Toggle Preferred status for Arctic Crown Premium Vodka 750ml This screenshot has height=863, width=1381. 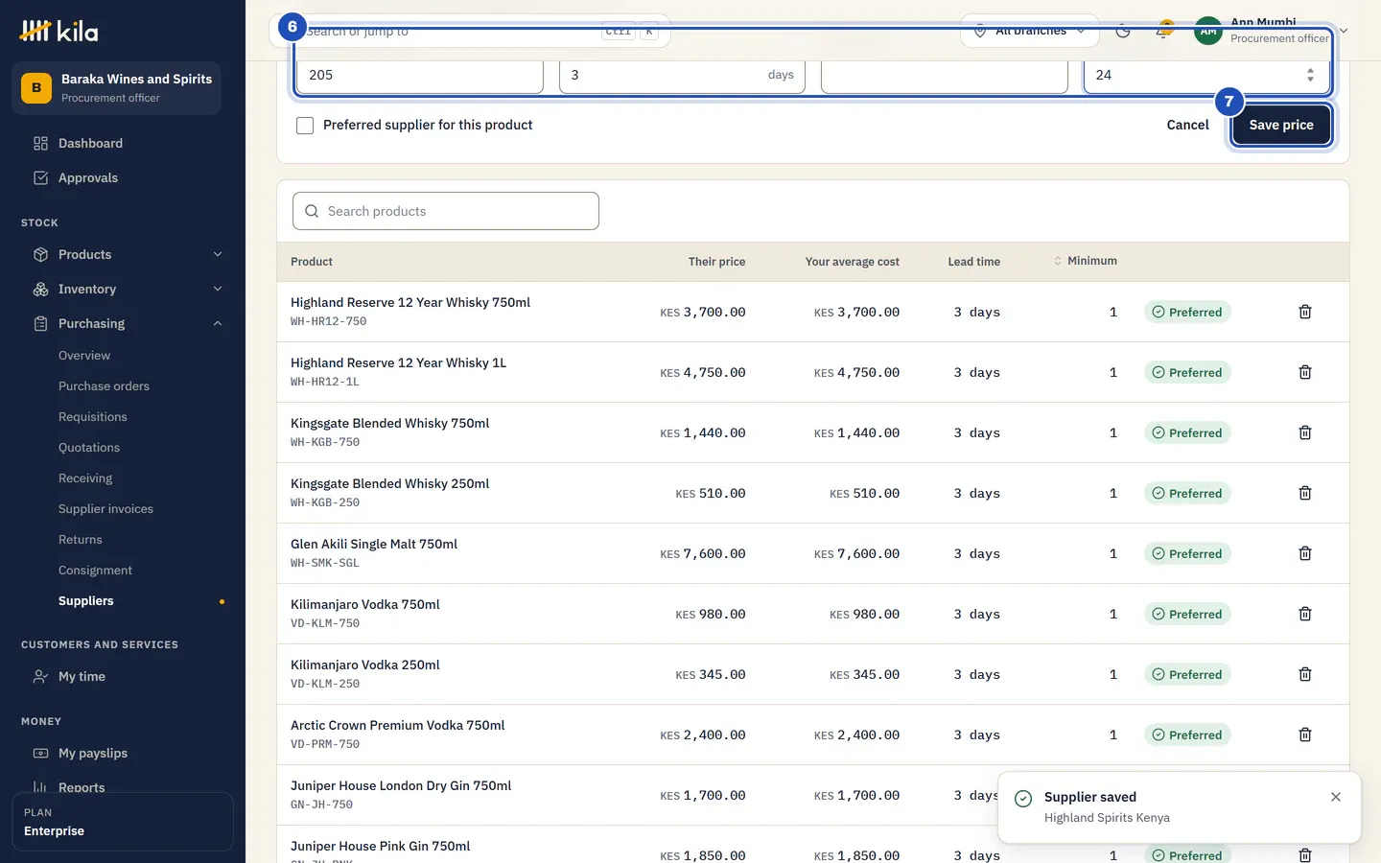pyautogui.click(x=1187, y=735)
